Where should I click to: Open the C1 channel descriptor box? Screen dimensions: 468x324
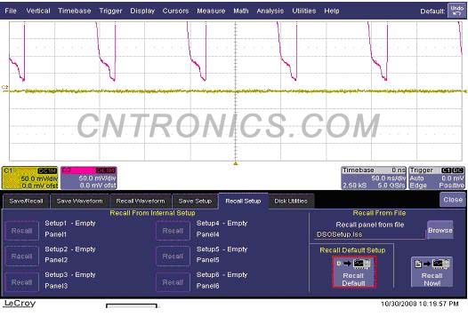click(x=29, y=178)
